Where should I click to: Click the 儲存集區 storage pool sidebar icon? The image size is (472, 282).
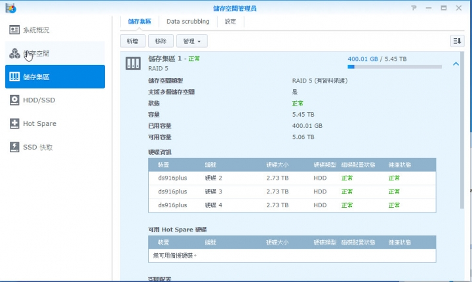(14, 77)
